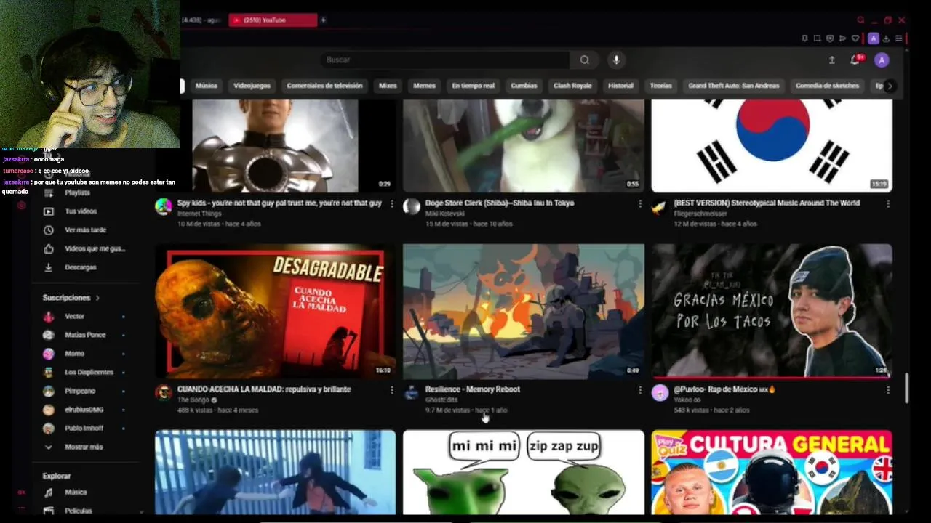931x523 pixels.
Task: Open Doge Store Clerk video title
Action: 500,203
